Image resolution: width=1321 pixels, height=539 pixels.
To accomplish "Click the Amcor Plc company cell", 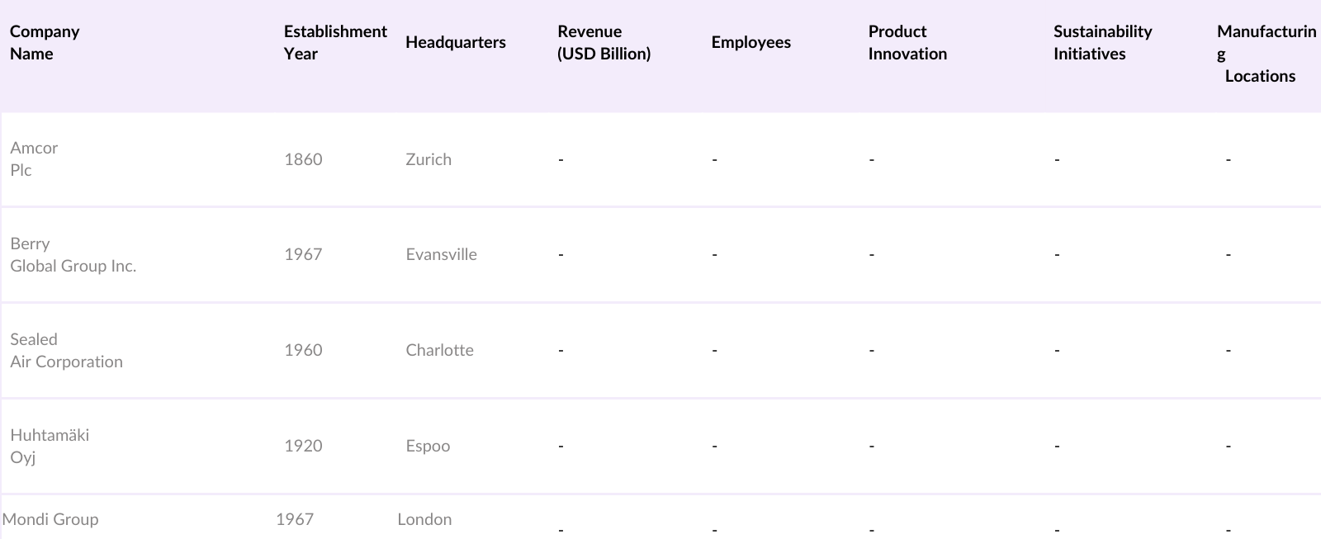I will pyautogui.click(x=34, y=158).
